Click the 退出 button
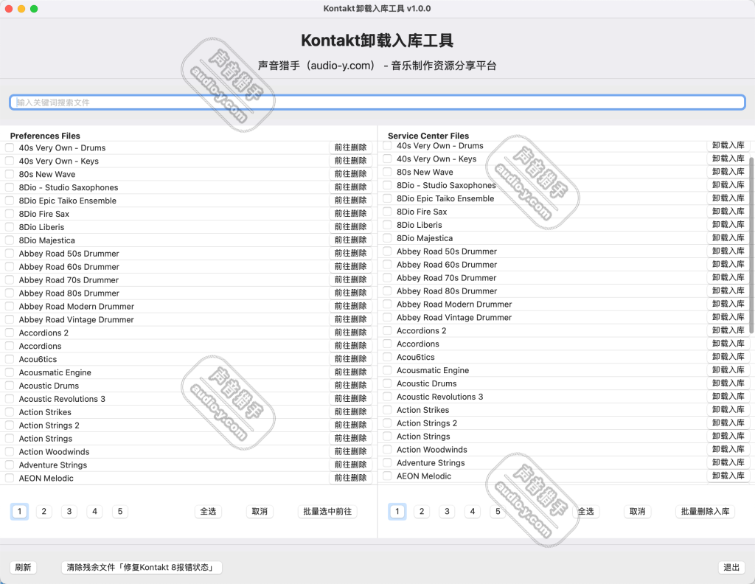 coord(731,567)
